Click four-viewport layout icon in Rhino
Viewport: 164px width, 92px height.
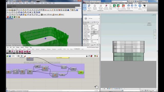point(44,10)
